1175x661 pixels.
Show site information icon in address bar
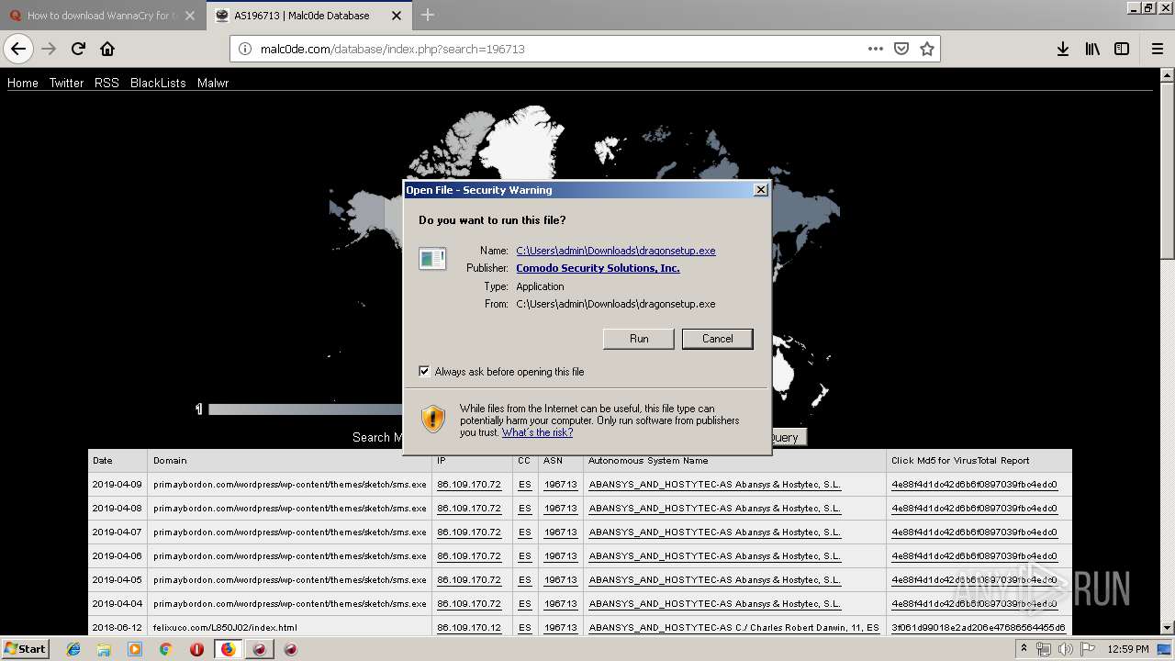[x=245, y=49]
